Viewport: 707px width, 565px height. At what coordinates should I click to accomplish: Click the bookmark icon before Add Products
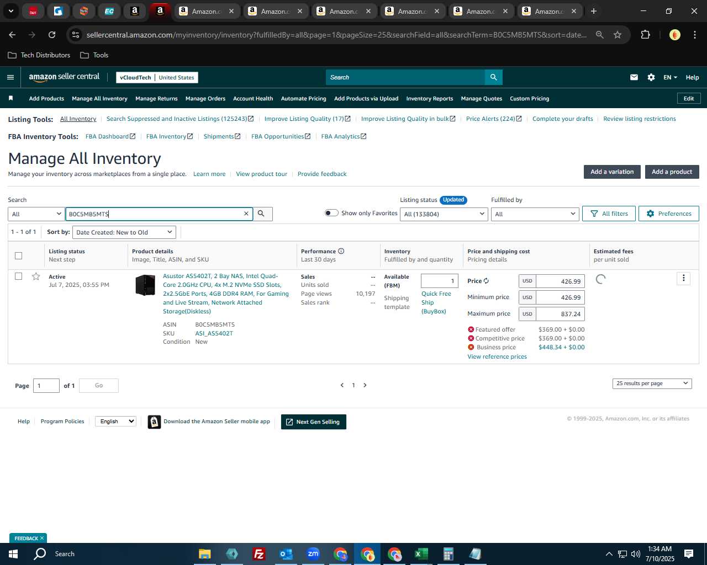click(10, 98)
